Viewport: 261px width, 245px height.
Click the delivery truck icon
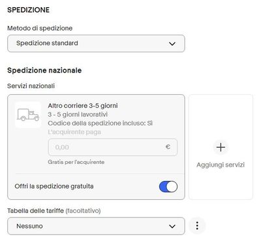coord(28,115)
